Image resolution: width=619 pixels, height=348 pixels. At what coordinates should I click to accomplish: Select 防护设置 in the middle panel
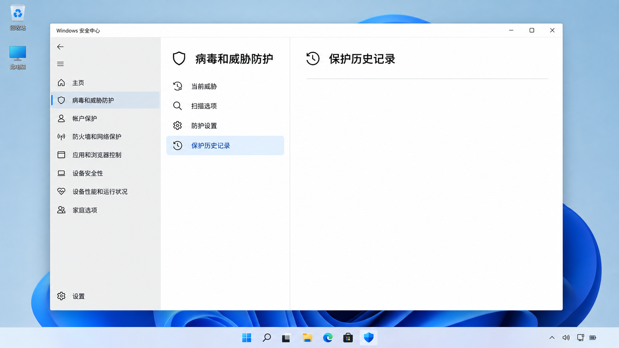pyautogui.click(x=225, y=126)
